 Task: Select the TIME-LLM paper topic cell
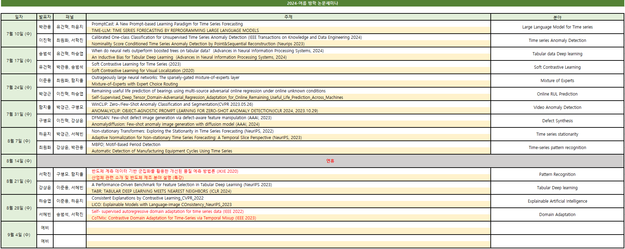pos(175,31)
